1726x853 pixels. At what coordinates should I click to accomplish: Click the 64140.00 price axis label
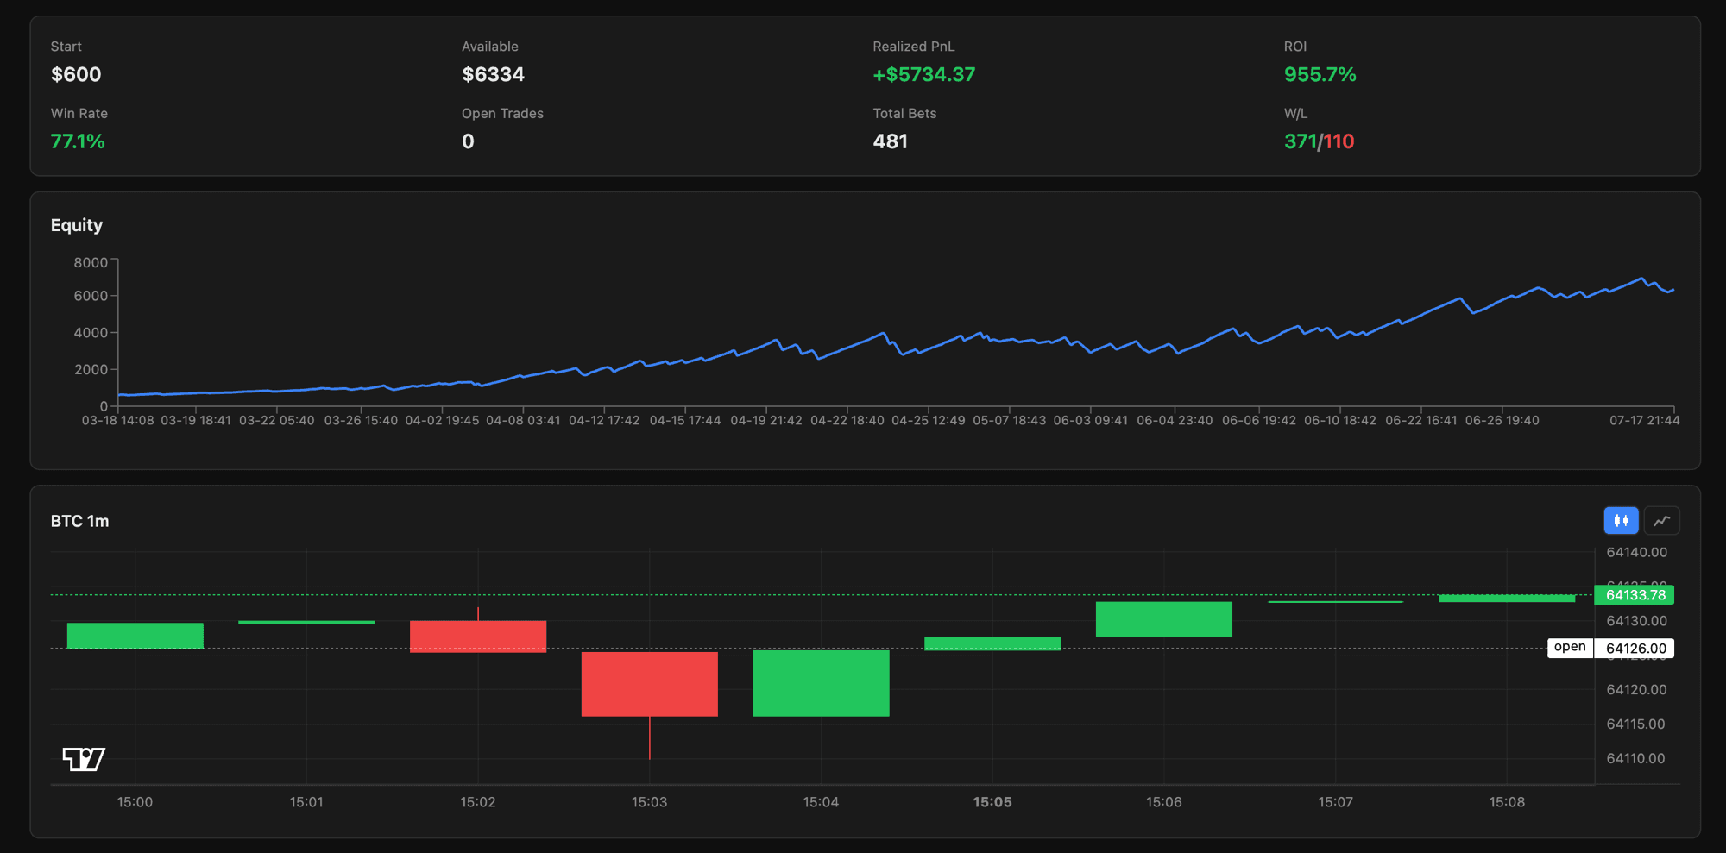point(1636,552)
